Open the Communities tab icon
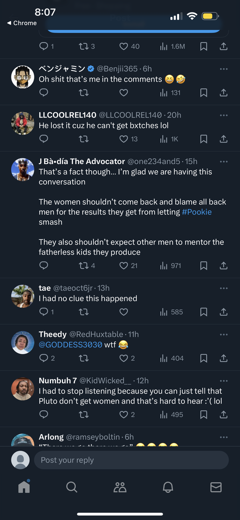Viewport: 240px width, 520px height. coord(120,487)
